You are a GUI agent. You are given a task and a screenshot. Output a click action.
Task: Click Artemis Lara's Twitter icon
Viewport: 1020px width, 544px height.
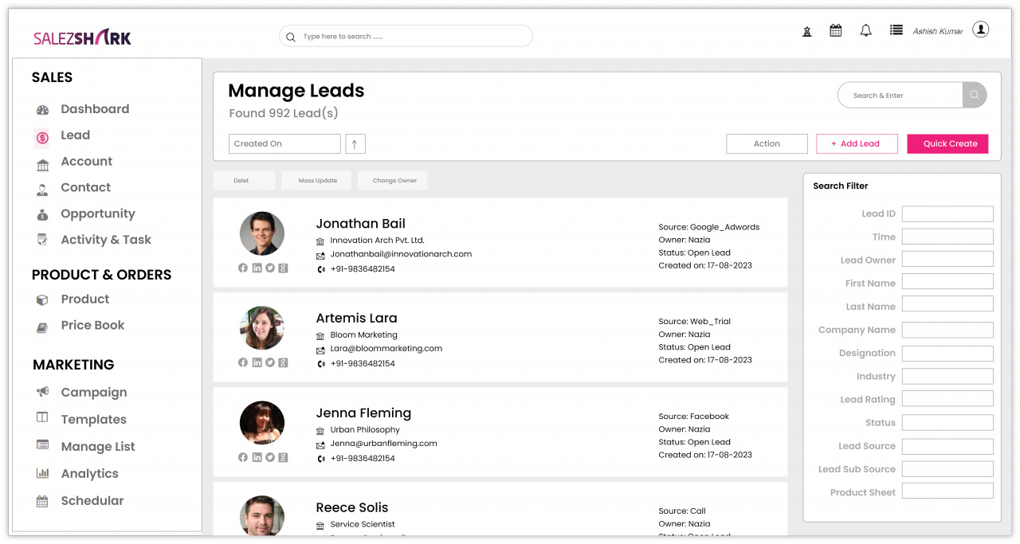click(269, 362)
